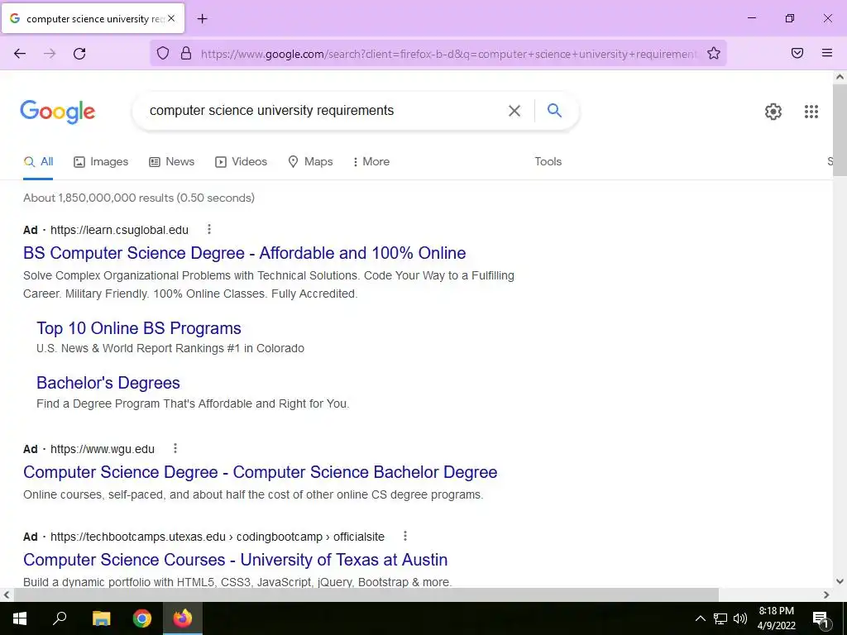Show hidden system tray icons
Viewport: 847px width, 635px height.
700,618
